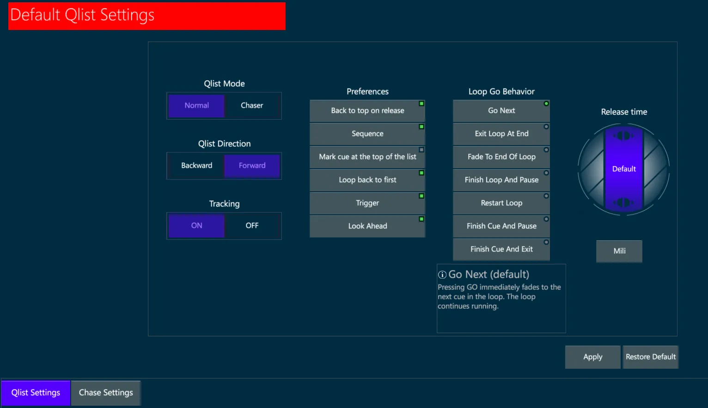
Task: Set Qlist direction to Backward
Action: point(196,166)
